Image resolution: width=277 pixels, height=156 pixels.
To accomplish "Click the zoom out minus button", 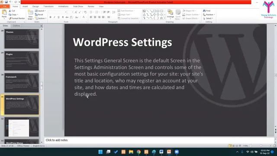I will pyautogui.click(x=251, y=146).
